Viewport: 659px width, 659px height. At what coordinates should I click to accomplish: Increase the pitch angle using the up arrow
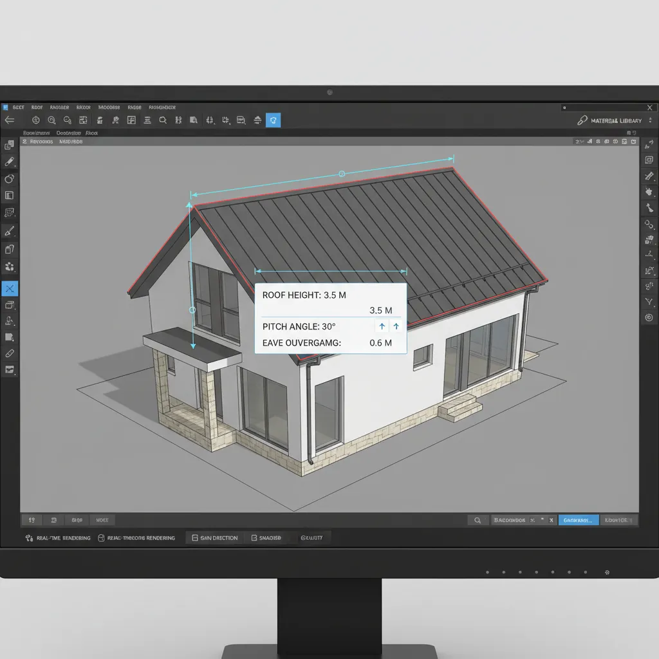382,326
